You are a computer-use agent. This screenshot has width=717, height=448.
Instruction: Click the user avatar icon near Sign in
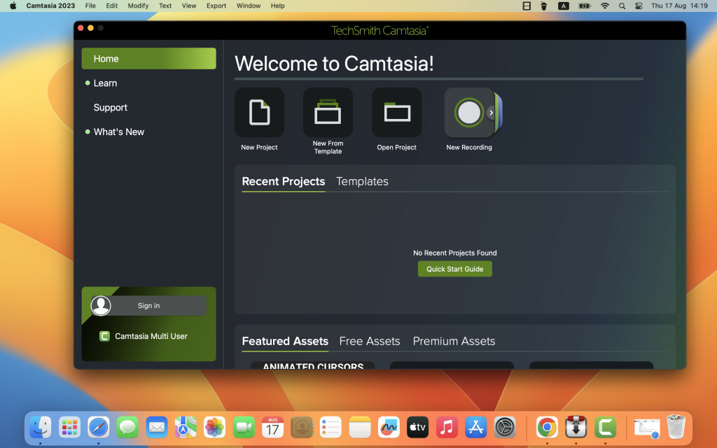(x=101, y=306)
